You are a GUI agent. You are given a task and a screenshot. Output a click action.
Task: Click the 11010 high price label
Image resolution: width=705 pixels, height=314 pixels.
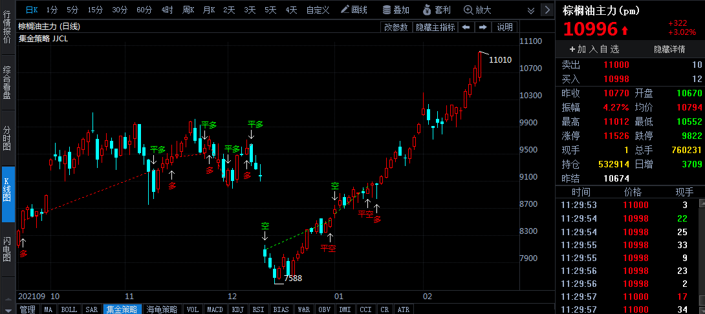click(501, 59)
